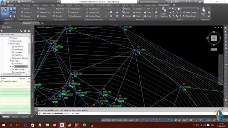Select Contours under Definition
Viewport: 228px width, 128px height.
(18, 52)
